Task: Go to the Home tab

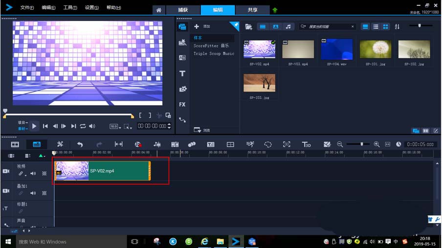Action: click(159, 10)
